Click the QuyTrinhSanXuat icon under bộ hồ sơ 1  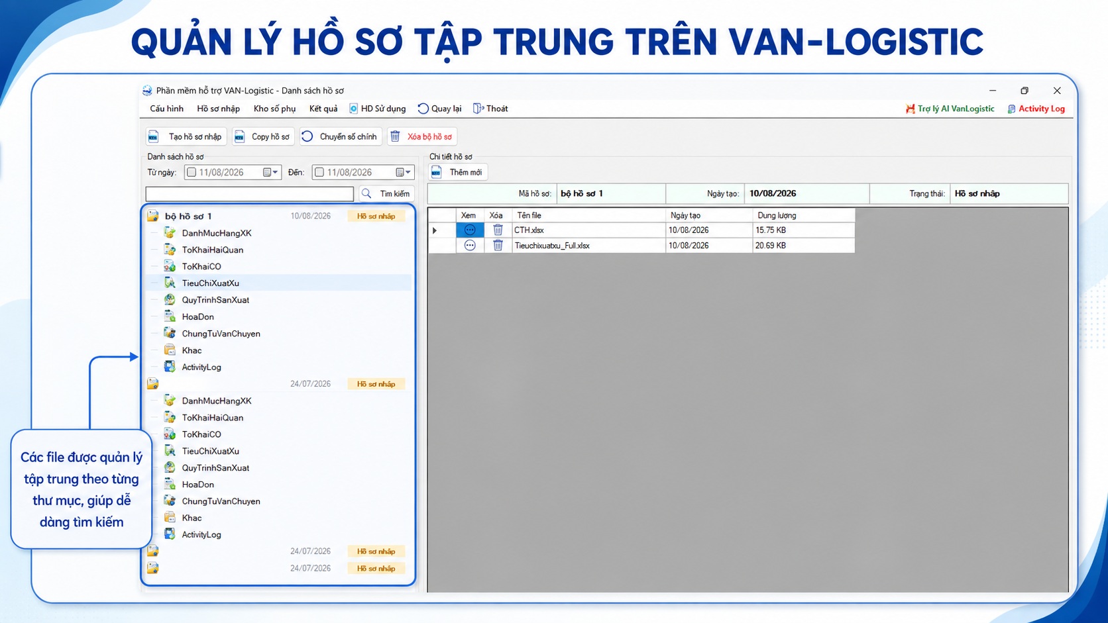[x=170, y=300]
